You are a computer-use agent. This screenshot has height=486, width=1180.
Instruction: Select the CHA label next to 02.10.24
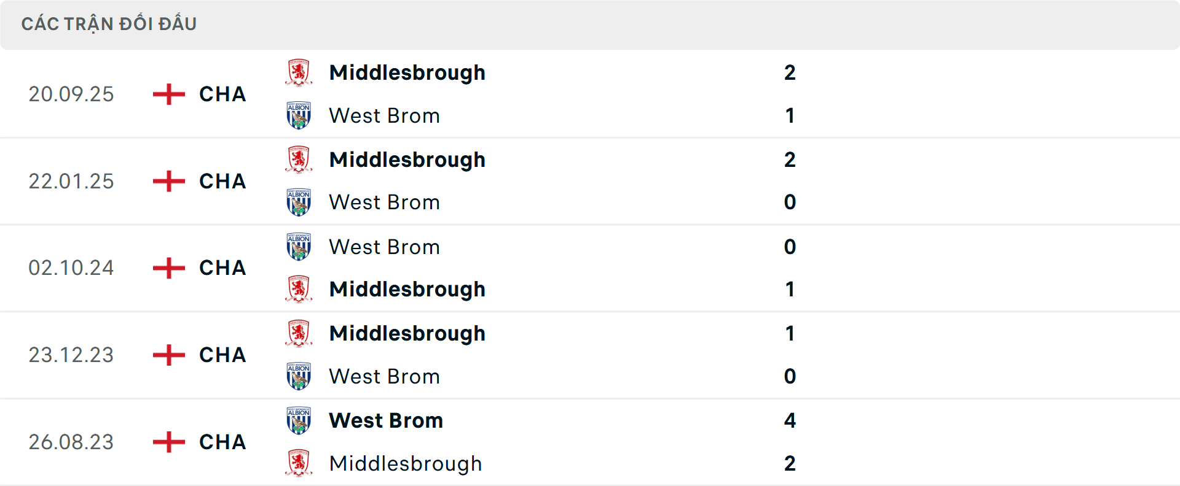(x=222, y=268)
